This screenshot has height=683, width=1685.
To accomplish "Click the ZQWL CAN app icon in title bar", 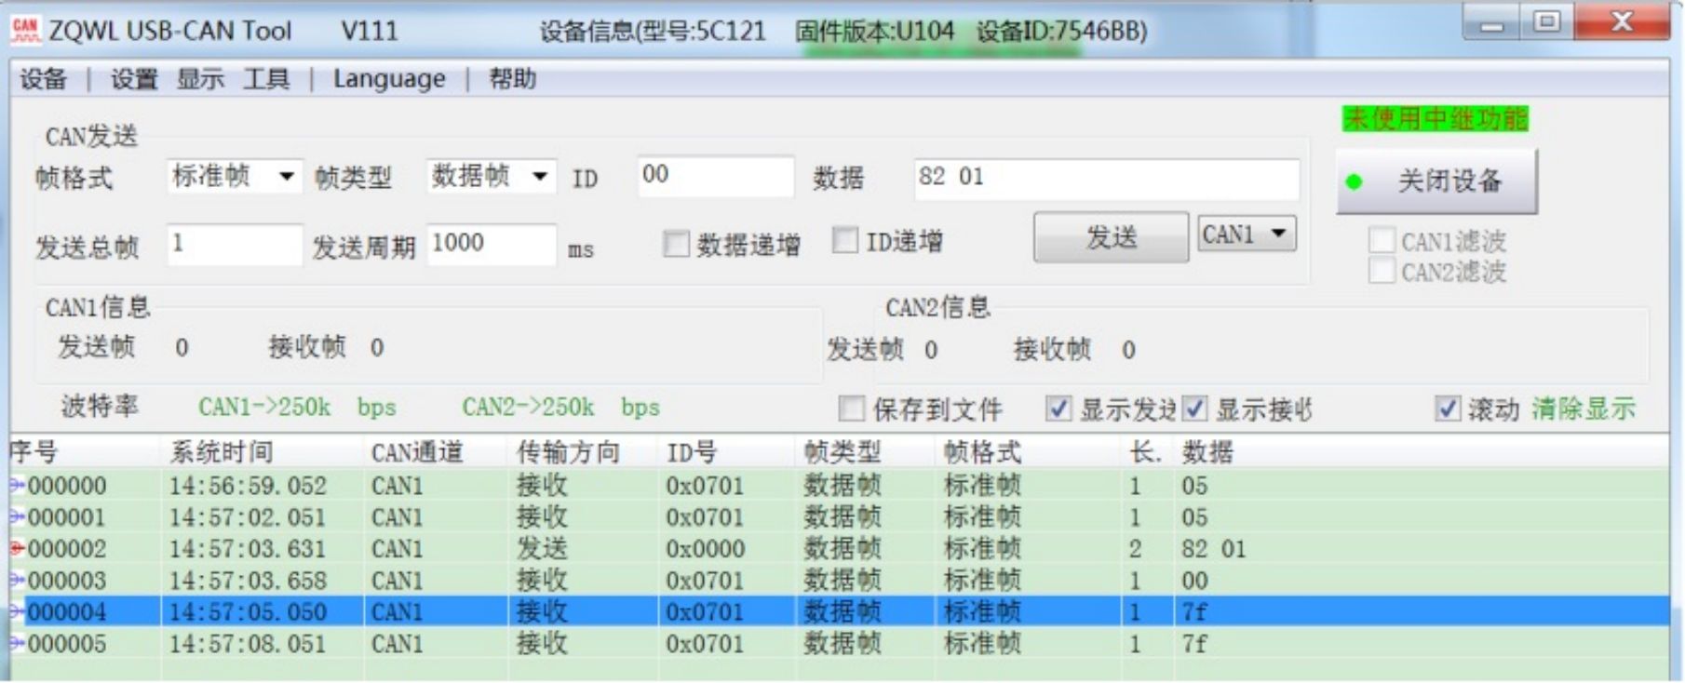I will tap(25, 30).
